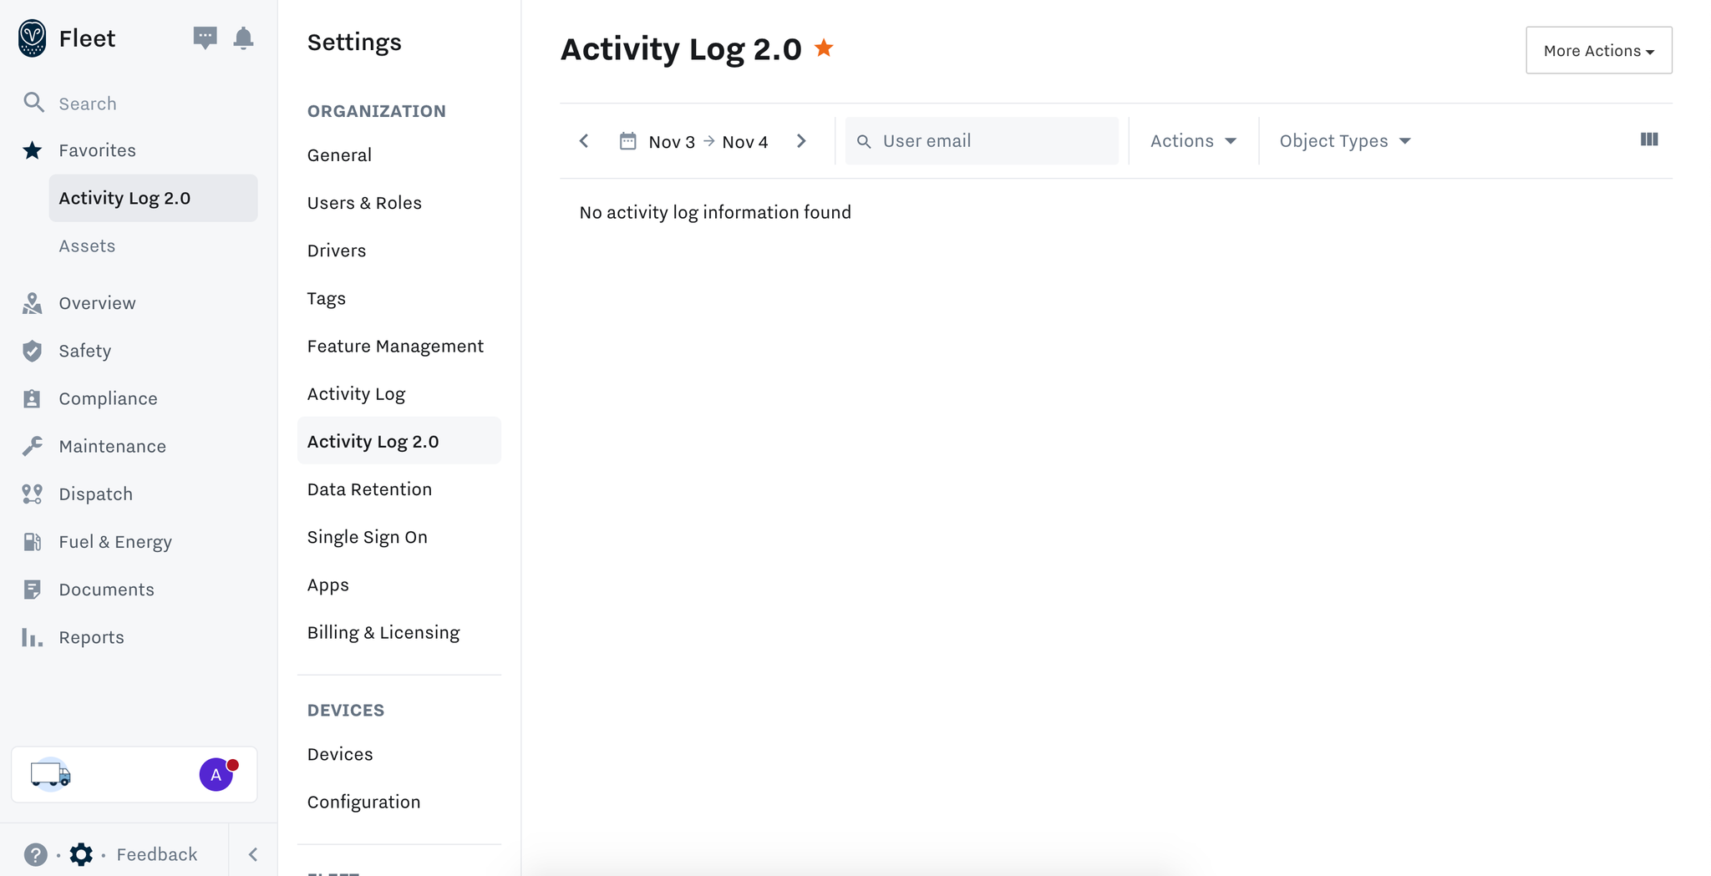Open notifications bell icon

pos(243,38)
